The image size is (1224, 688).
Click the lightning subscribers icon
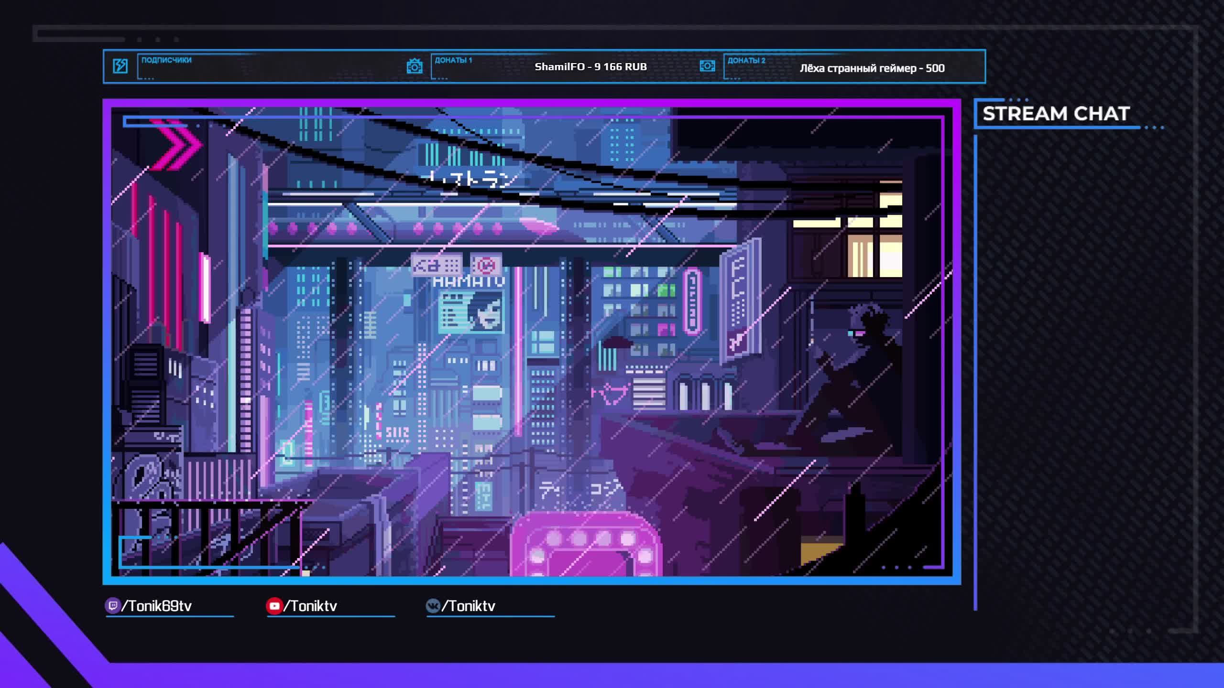[120, 66]
